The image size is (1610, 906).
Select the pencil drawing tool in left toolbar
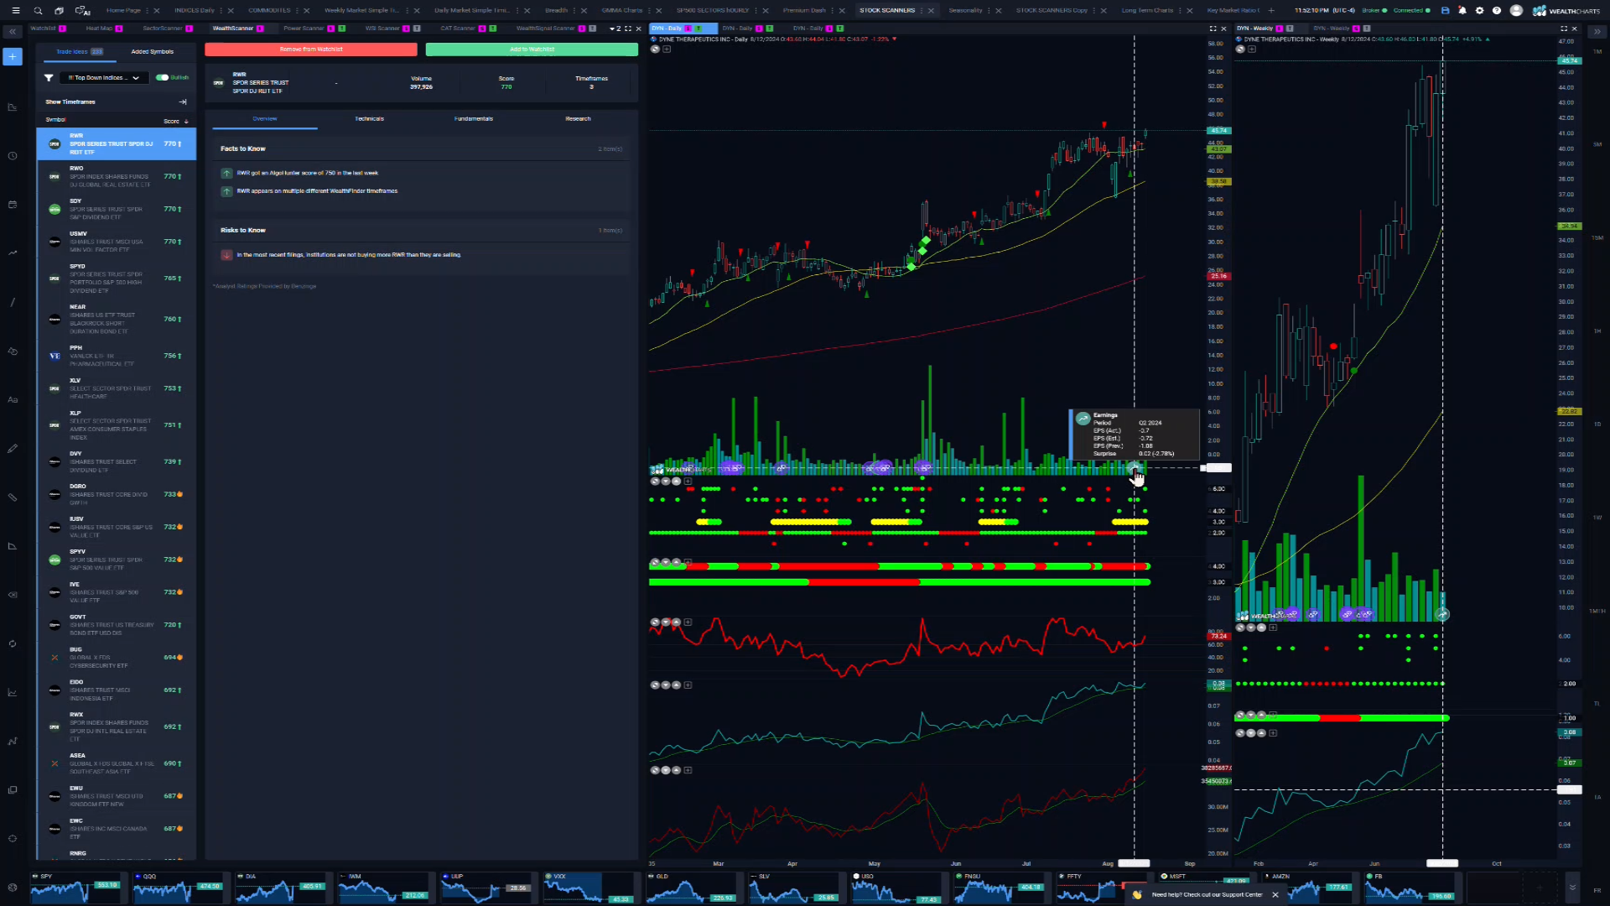(13, 449)
